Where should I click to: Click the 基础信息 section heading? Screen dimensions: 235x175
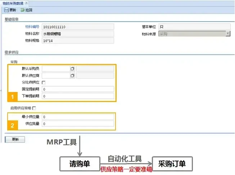(x=12, y=19)
